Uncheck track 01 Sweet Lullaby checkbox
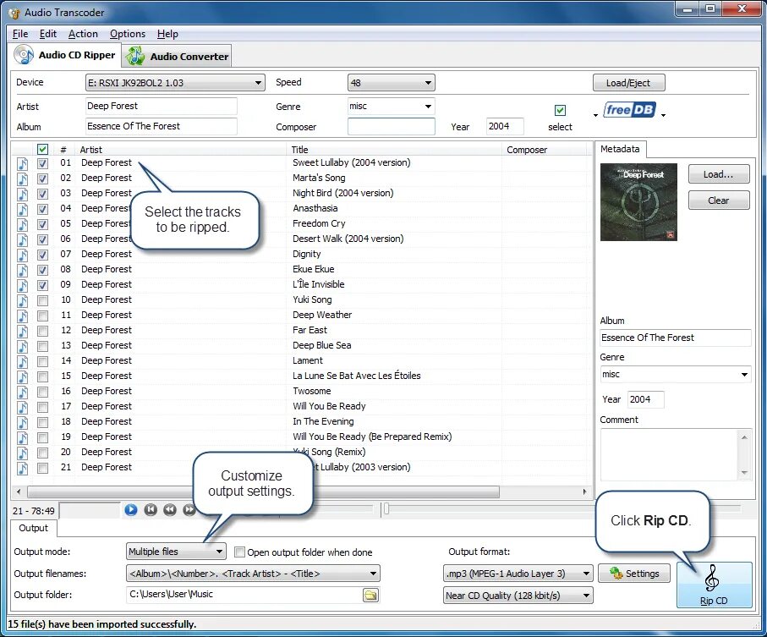This screenshot has height=637, width=767. click(42, 163)
